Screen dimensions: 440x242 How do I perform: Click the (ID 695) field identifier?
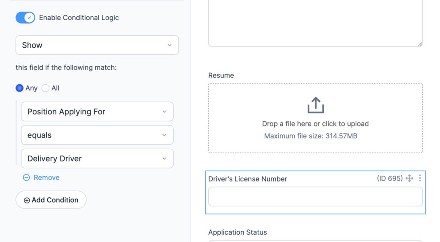(390, 178)
